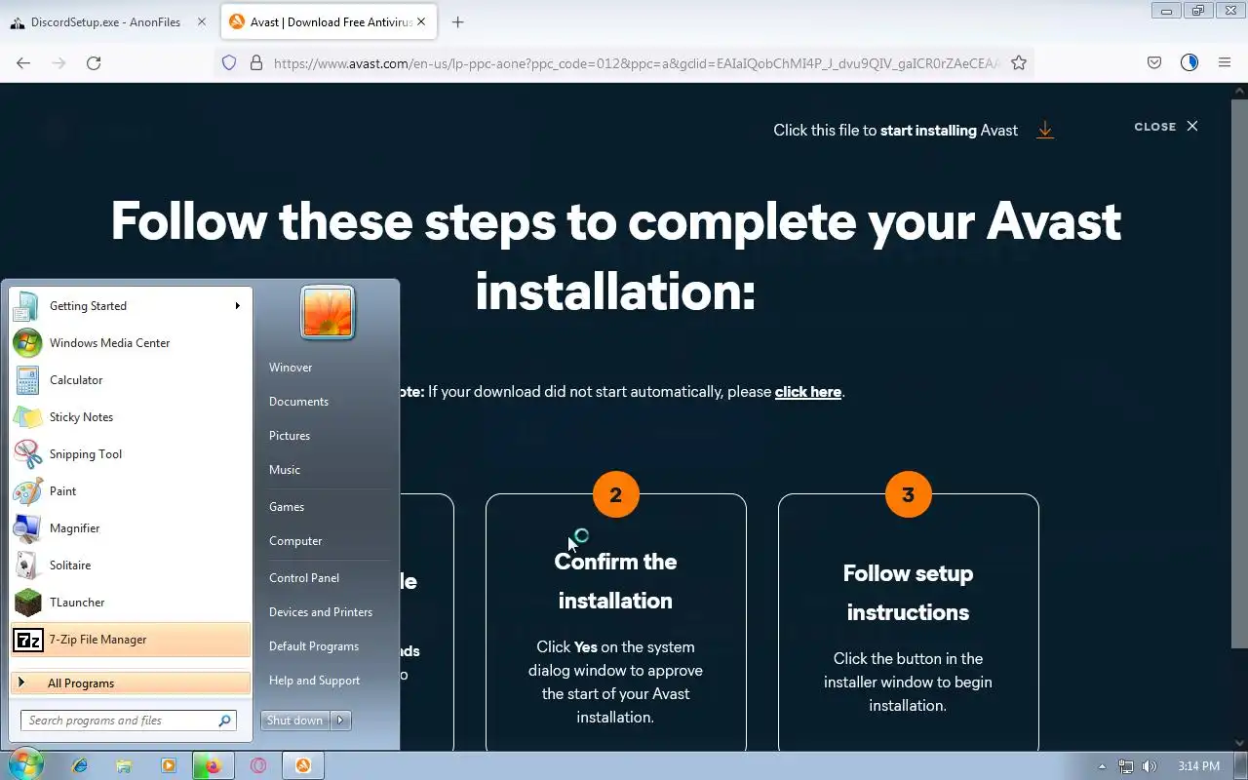Click Search programs and files field
The width and height of the screenshot is (1248, 780).
[x=128, y=721]
